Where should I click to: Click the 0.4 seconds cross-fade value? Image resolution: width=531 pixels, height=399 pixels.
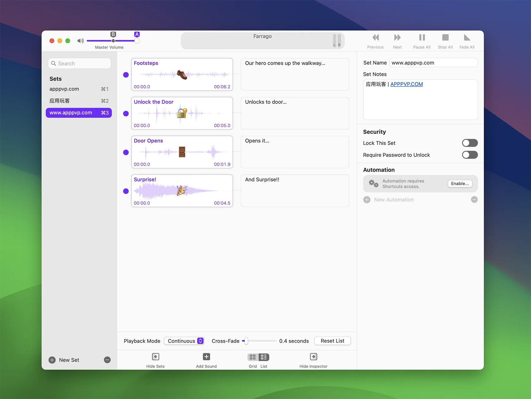(294, 341)
